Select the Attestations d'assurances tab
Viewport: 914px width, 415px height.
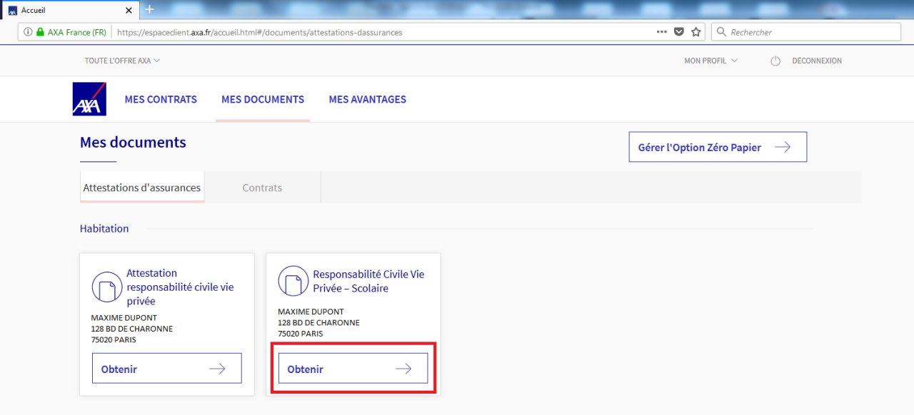142,188
